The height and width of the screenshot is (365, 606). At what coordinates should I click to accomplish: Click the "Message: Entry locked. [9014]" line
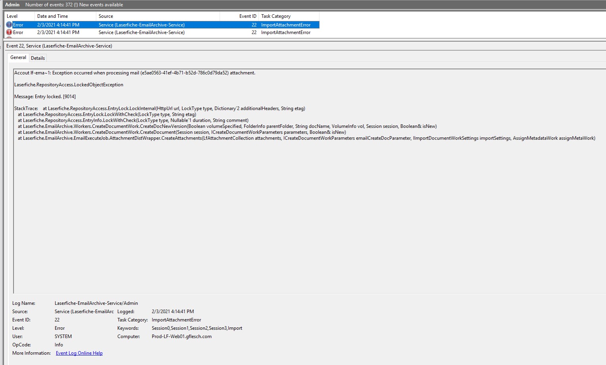point(45,97)
